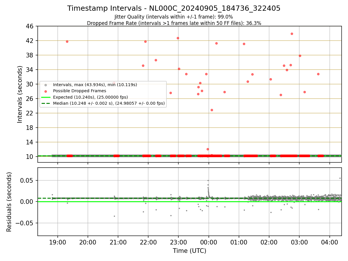This screenshot has height=261, width=348.
Task: Click legend entry 'Intervals, max (43.934s), min (10.119s)'
Action: coord(95,85)
